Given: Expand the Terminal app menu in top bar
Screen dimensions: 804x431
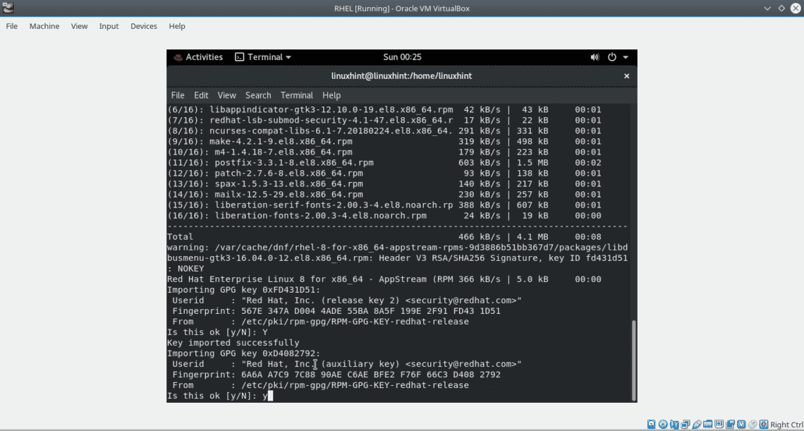Looking at the screenshot, I should tap(263, 57).
